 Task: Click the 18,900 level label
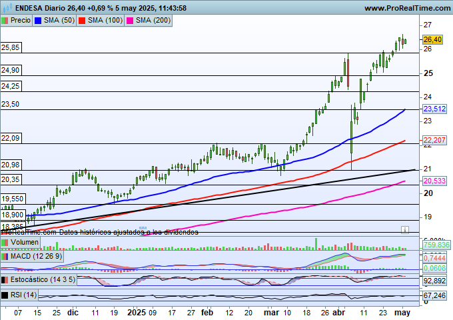pos(13,215)
